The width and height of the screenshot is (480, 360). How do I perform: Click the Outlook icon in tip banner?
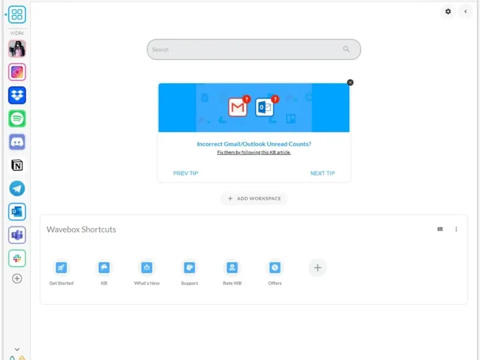click(x=265, y=107)
